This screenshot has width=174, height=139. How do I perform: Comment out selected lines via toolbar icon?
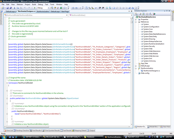(x=107, y=8)
